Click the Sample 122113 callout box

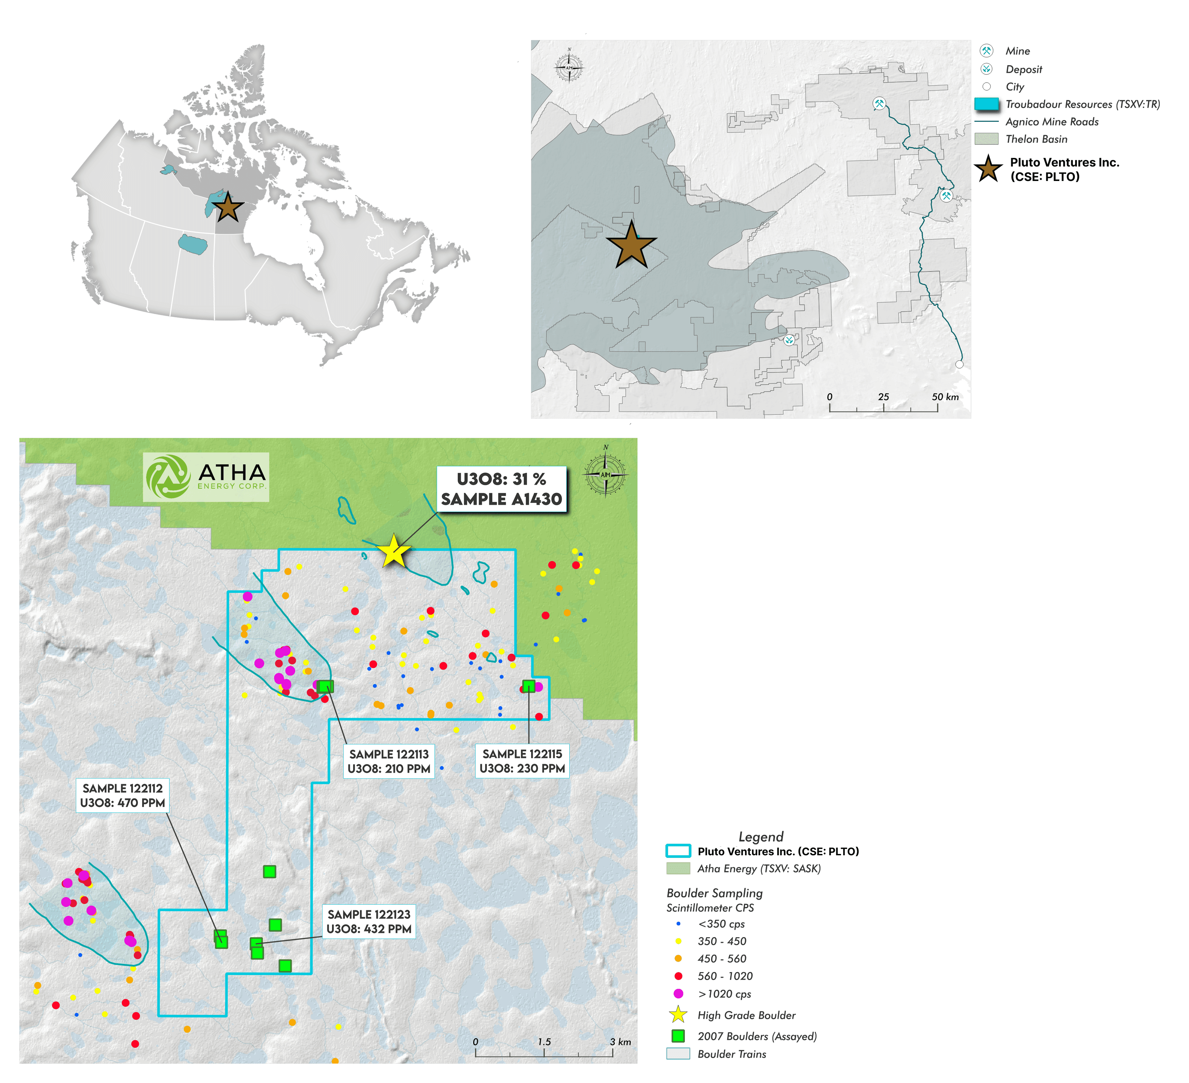click(x=389, y=761)
